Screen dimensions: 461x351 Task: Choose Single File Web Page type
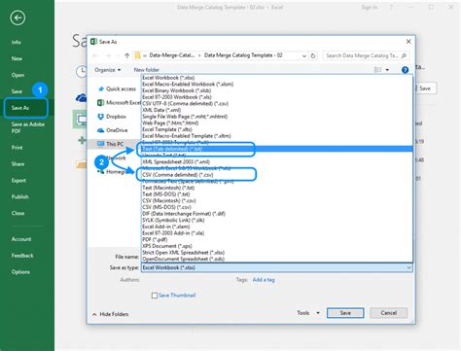[x=277, y=117]
